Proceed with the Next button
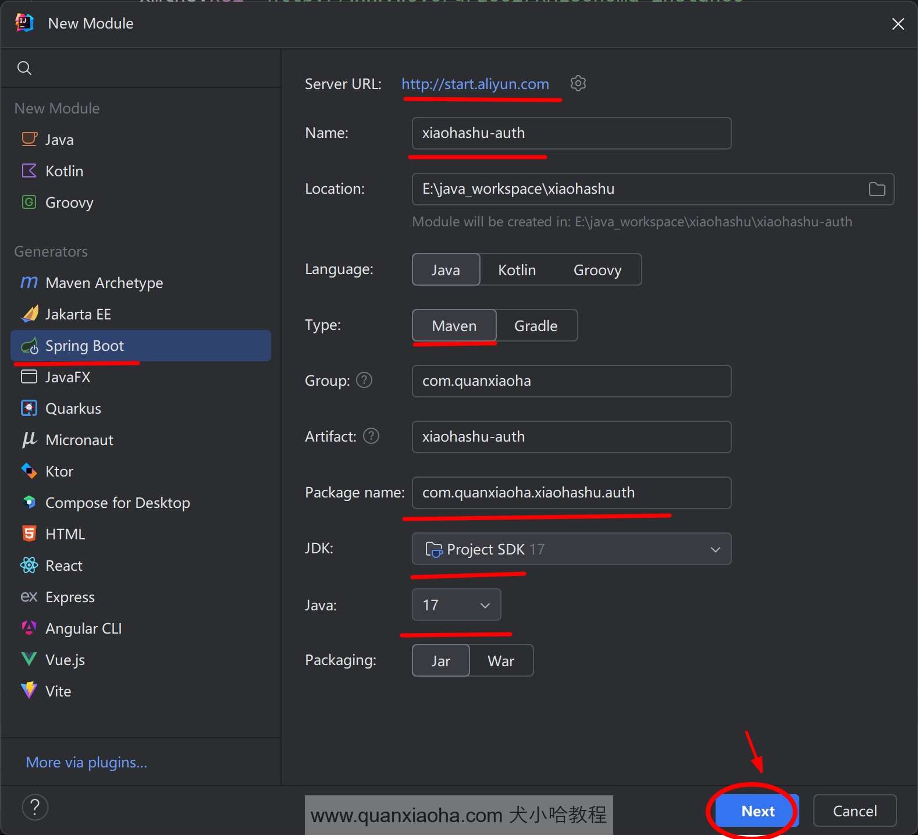Image resolution: width=918 pixels, height=839 pixels. tap(757, 810)
